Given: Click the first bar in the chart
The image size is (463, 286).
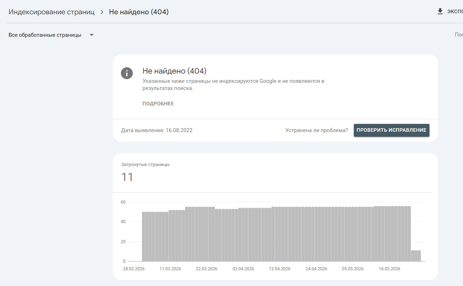Looking at the screenshot, I should (x=143, y=237).
